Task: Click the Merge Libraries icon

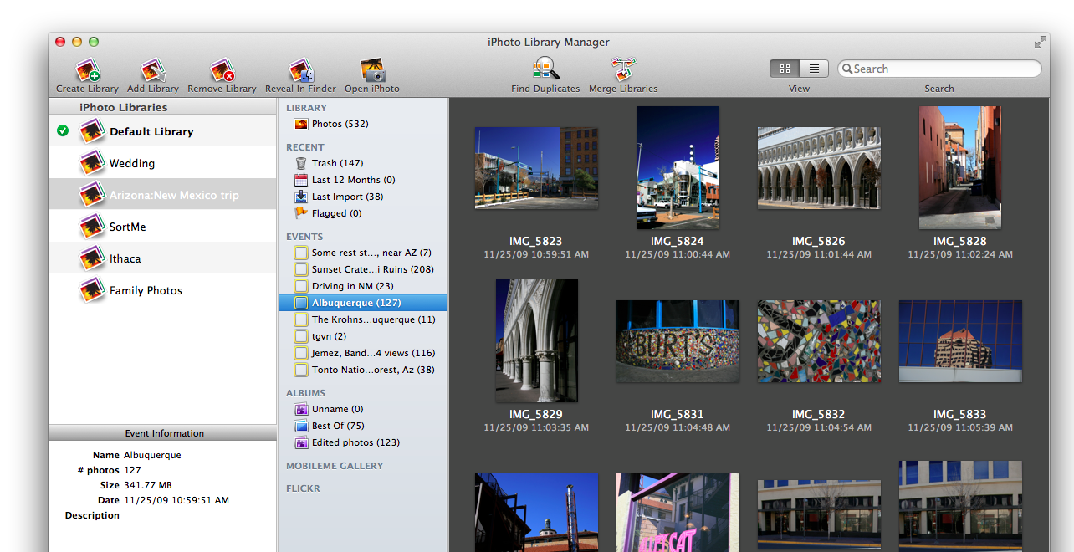Action: pyautogui.click(x=623, y=69)
